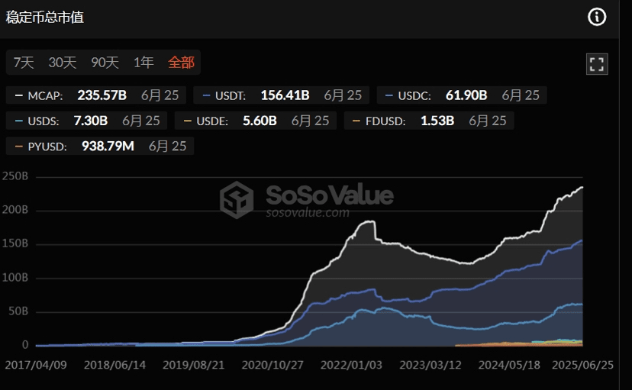Click the info icon beside 稳定币总市值

(597, 17)
